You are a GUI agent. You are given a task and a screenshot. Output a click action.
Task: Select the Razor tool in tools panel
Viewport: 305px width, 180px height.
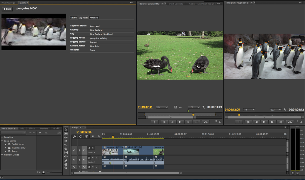[x=66, y=149]
